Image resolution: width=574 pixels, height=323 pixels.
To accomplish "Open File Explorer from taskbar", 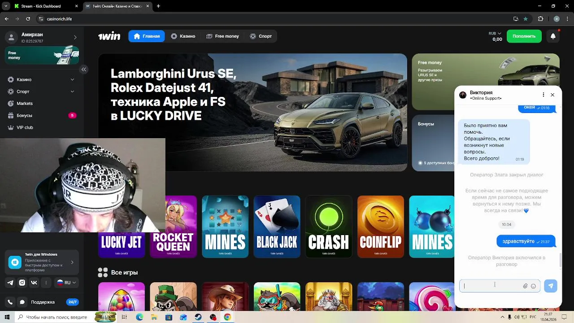I will pos(154,317).
